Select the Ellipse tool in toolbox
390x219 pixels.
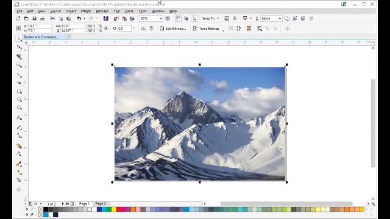tap(19, 99)
